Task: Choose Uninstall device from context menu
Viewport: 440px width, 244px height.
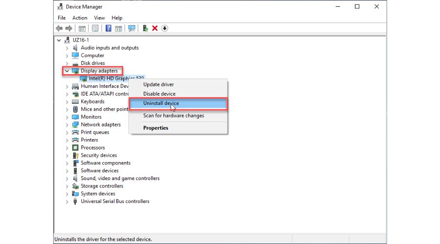Action: [178, 103]
